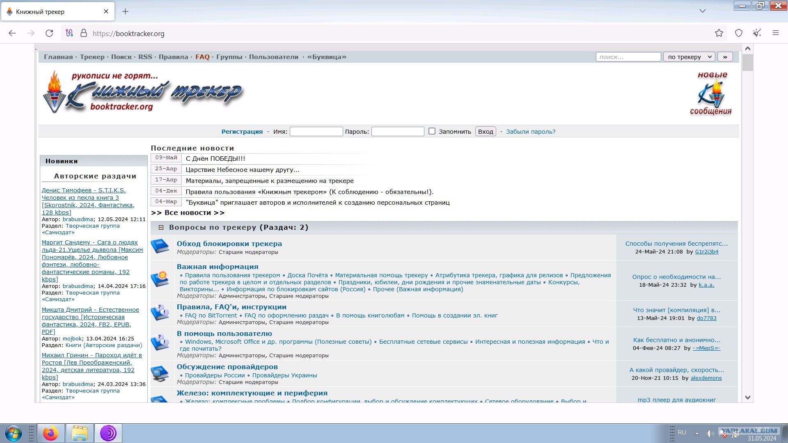This screenshot has width=788, height=443.
Task: Open Трекер in the site menu
Action: 92,57
